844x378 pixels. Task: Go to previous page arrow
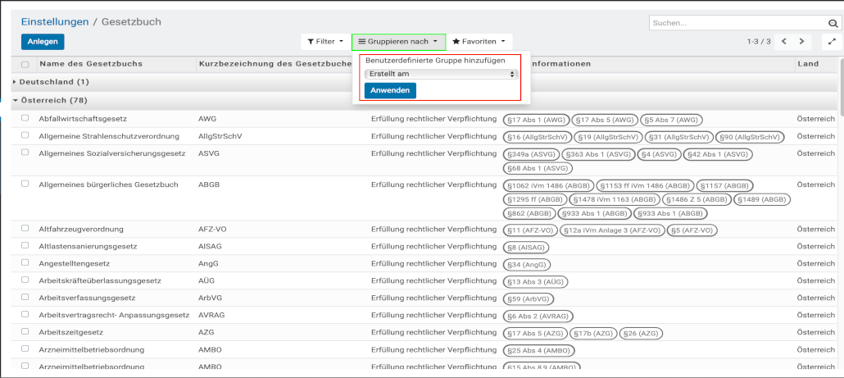[x=784, y=41]
